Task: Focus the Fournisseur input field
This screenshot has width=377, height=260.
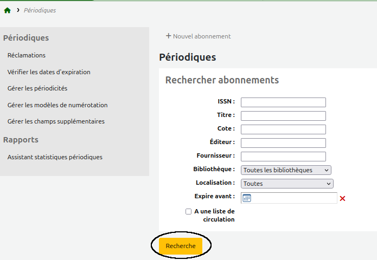Action: [x=283, y=157]
